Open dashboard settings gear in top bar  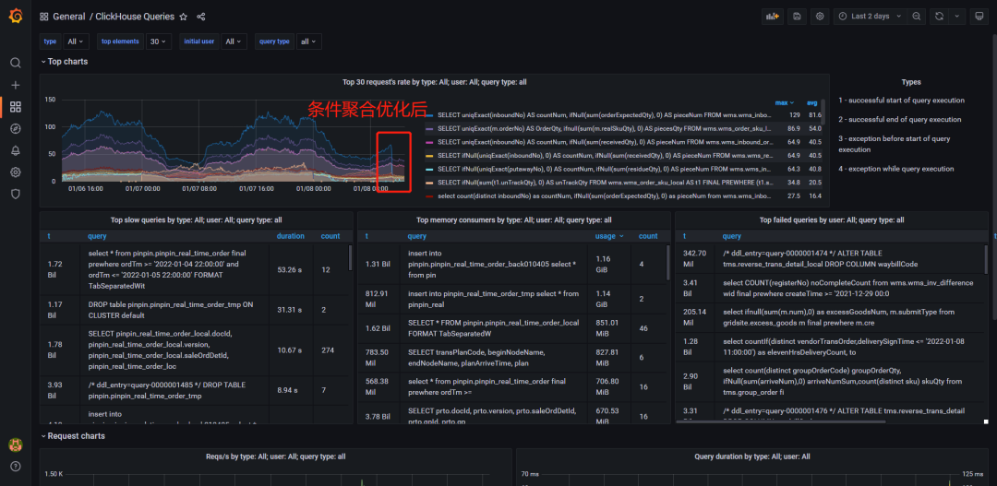[x=820, y=17]
